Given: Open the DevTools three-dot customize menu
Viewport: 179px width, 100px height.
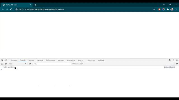Looking at the screenshot, I should click(173, 60).
